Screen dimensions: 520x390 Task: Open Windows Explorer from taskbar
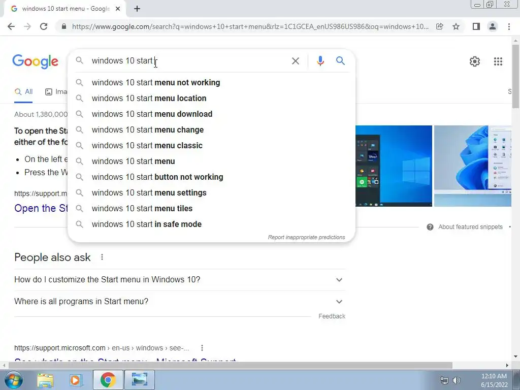(x=45, y=380)
